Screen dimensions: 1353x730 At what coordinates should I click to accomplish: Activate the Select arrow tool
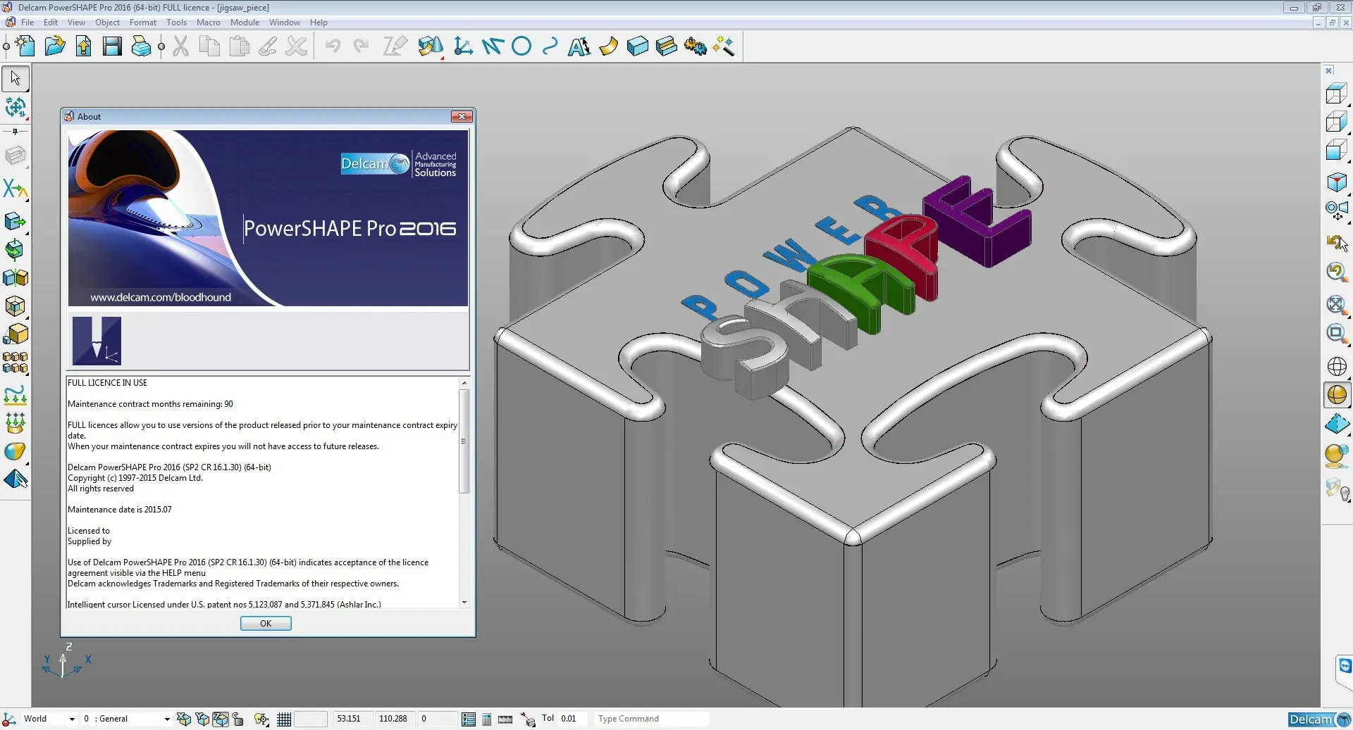tap(16, 78)
